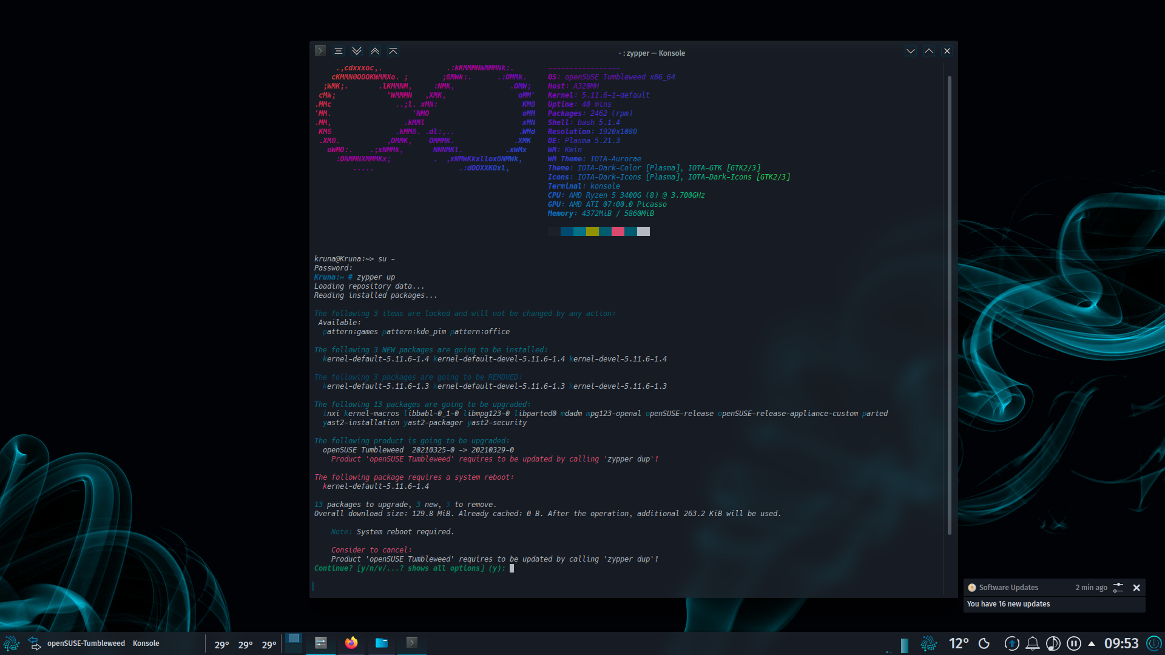Click the Software Updates notification icon
The height and width of the screenshot is (655, 1165).
[x=972, y=588]
